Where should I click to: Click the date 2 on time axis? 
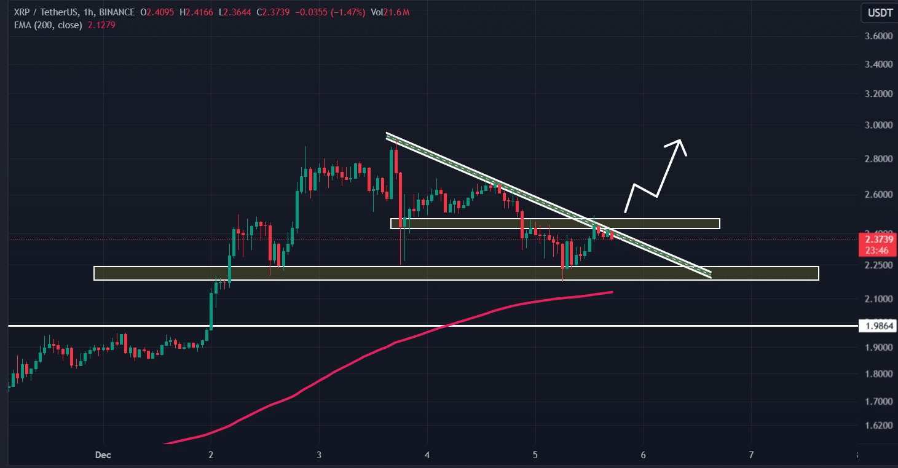pyautogui.click(x=211, y=456)
